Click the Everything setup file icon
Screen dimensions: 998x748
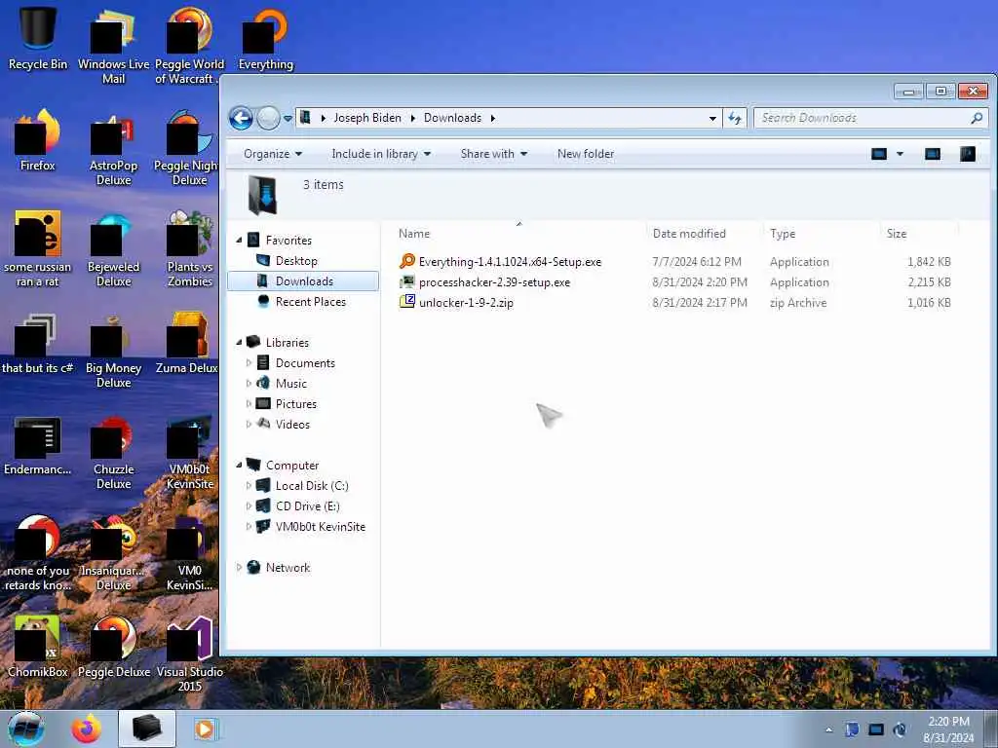(407, 261)
